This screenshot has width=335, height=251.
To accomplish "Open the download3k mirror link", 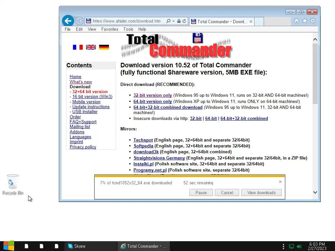I will point(146,152).
